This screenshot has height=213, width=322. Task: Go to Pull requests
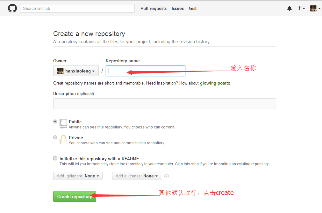click(154, 8)
